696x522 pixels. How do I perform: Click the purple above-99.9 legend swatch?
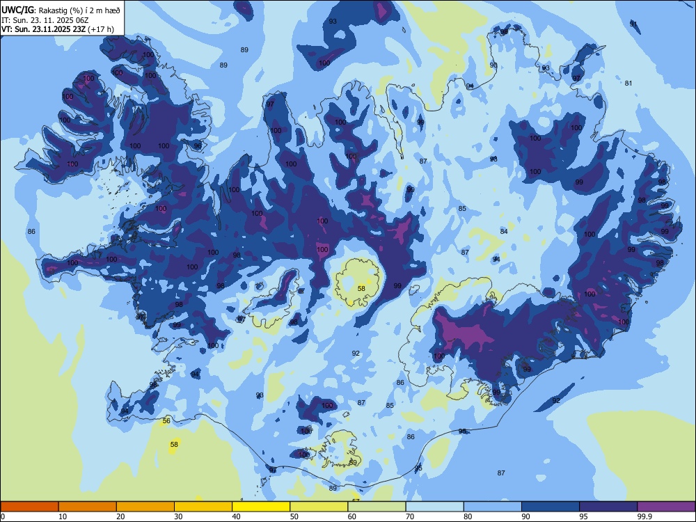coord(666,507)
